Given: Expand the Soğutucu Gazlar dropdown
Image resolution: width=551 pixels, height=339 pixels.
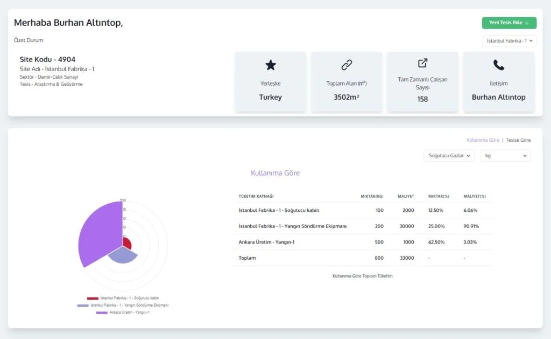Looking at the screenshot, I should pos(449,156).
